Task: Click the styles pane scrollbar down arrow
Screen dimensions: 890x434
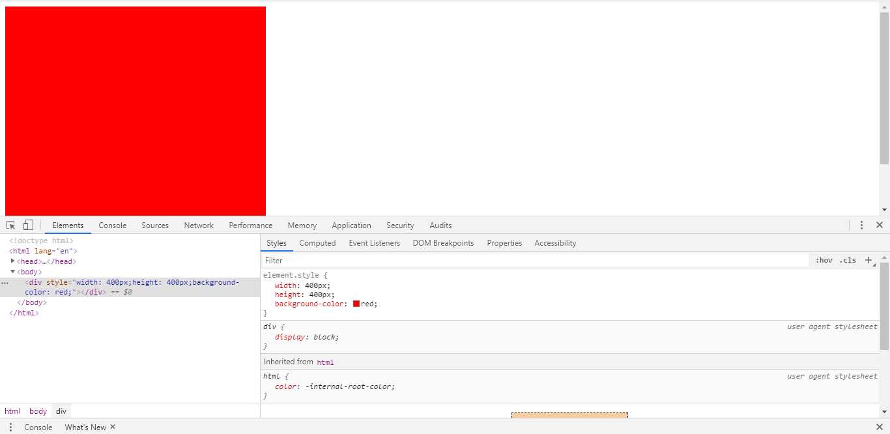Action: pyautogui.click(x=884, y=412)
